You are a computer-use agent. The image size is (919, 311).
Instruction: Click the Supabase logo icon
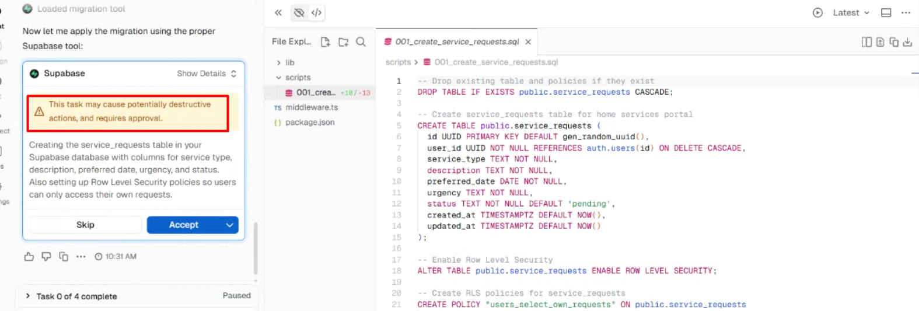34,74
